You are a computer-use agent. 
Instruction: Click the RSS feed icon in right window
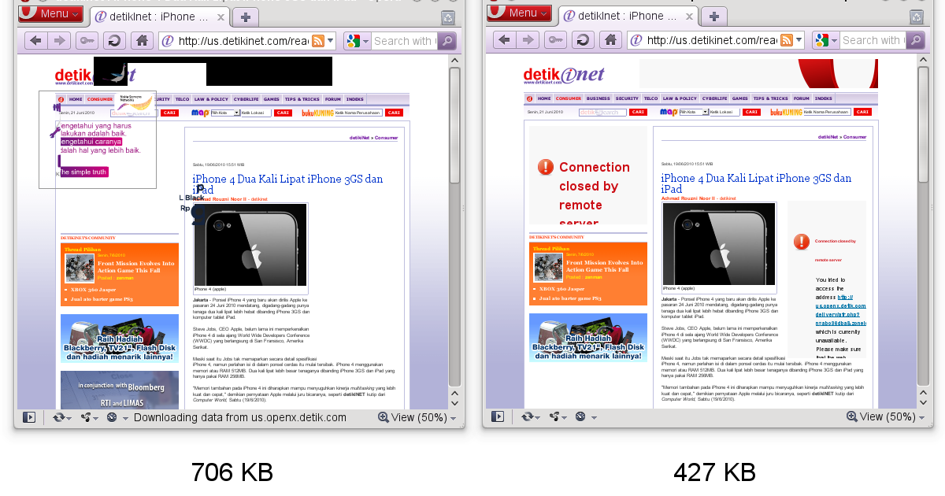click(x=787, y=40)
